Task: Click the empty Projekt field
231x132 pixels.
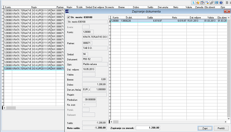Action: click(94, 95)
